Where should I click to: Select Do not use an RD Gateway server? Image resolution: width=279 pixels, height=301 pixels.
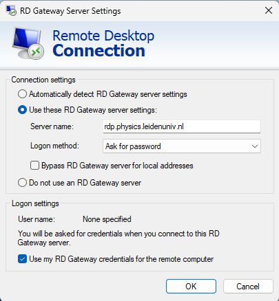pyautogui.click(x=22, y=183)
